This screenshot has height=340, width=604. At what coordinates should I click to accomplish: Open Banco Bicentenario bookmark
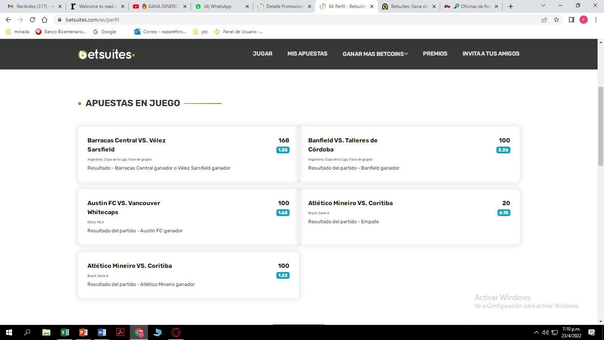(61, 32)
